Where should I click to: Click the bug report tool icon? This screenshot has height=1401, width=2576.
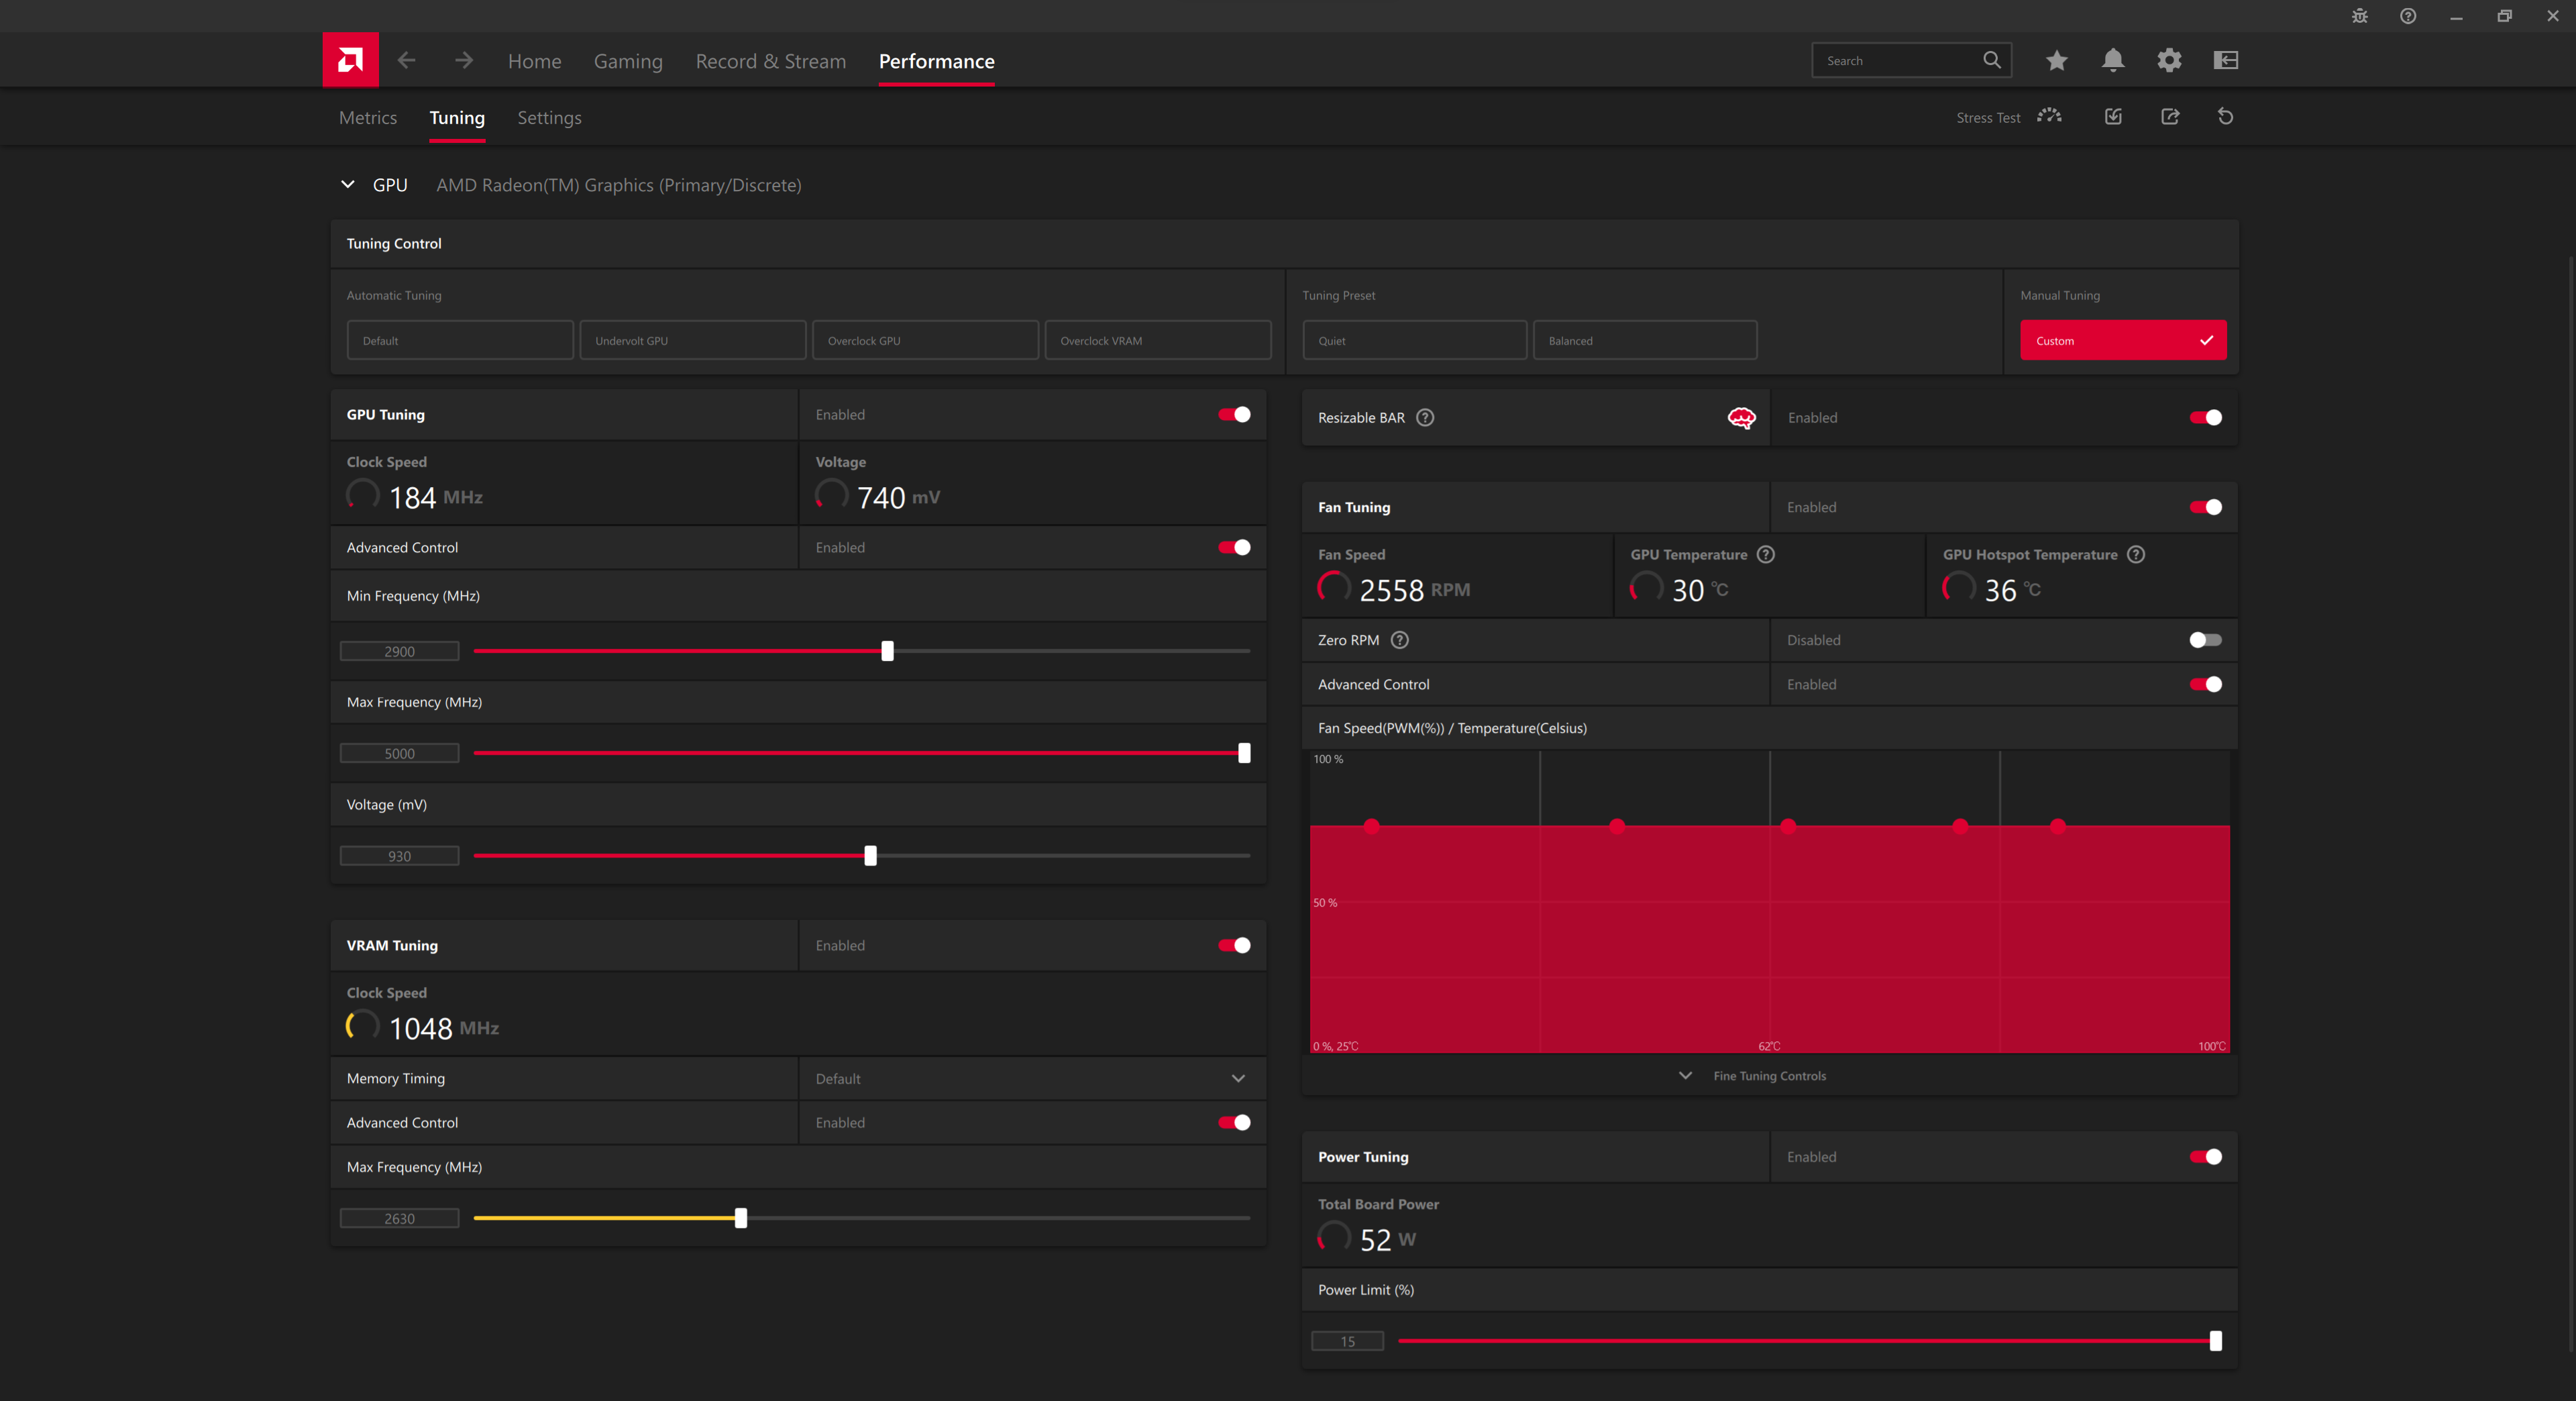pos(2359,16)
